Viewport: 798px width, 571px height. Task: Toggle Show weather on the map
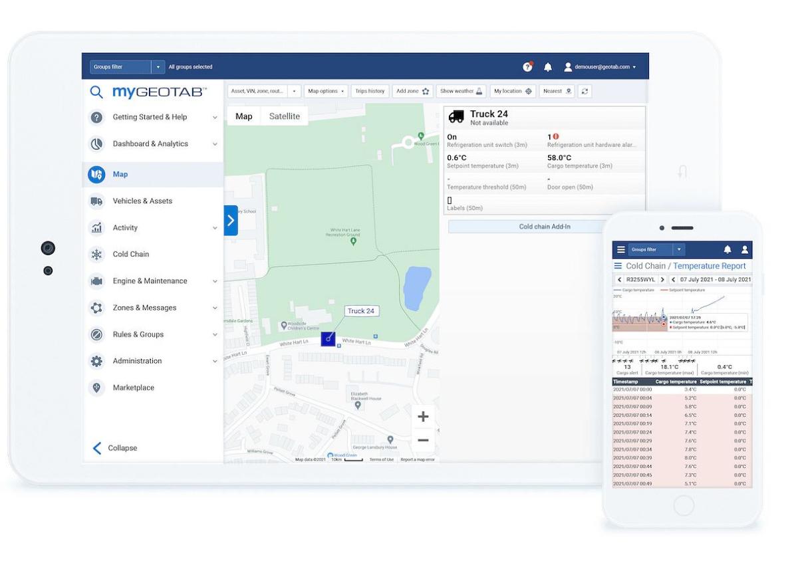[x=462, y=91]
